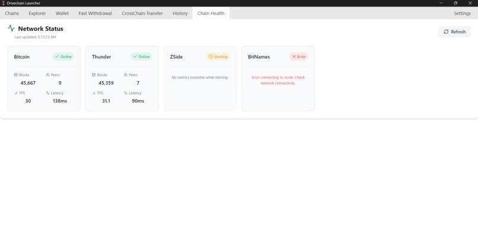
Task: Switch to the Explorer tab
Action: [x=37, y=14]
